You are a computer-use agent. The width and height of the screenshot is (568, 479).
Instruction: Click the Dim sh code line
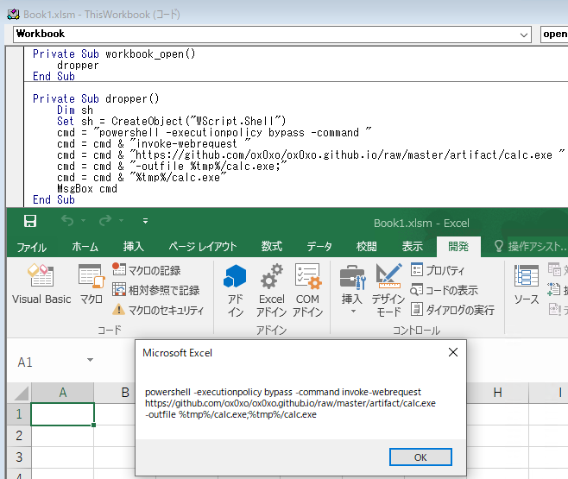click(x=75, y=110)
